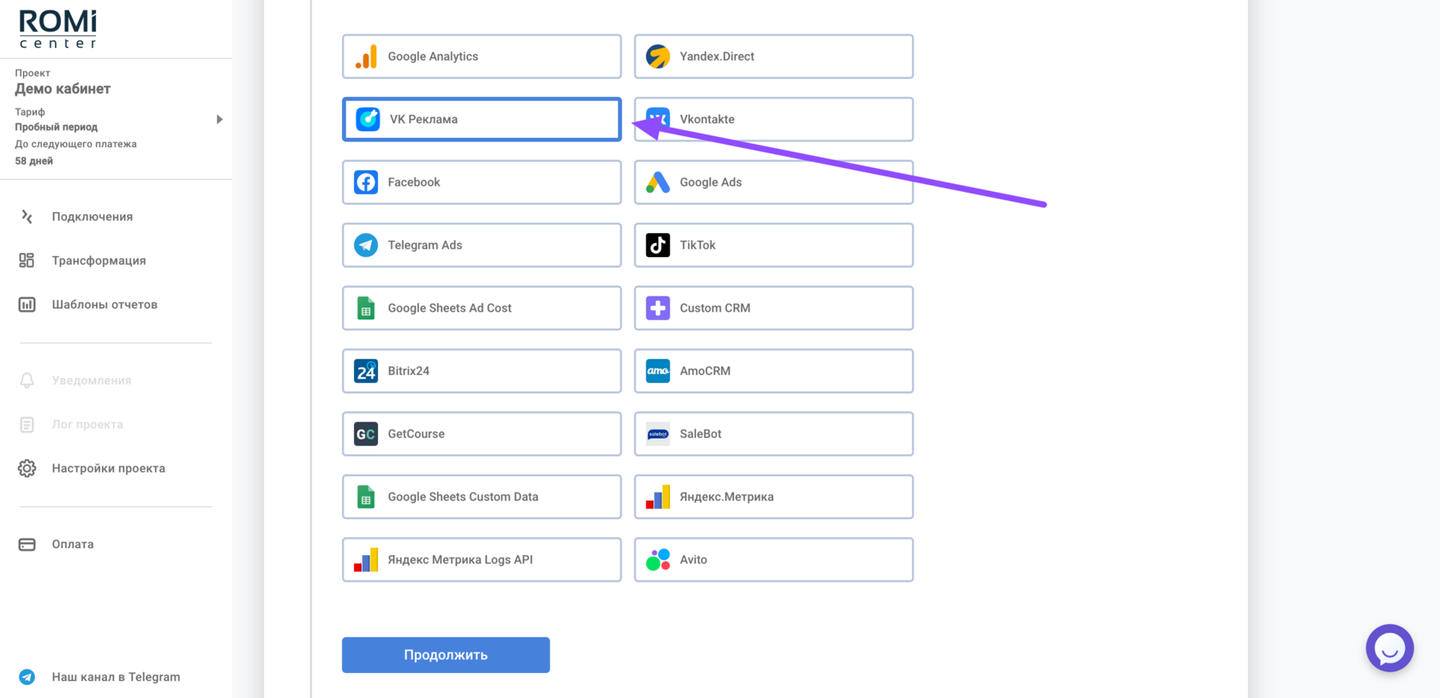Screen dimensions: 1440x698
Task: Click the Google Ads triangle icon
Action: [x=657, y=182]
